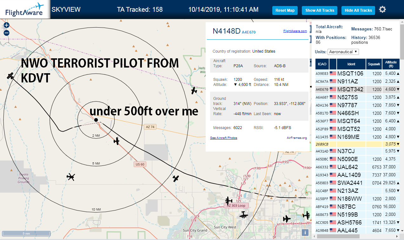Select the N466SH aircraft row

click(357, 113)
